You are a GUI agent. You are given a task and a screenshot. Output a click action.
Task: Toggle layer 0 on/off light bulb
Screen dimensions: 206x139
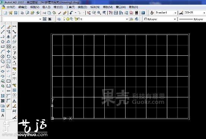[64, 19]
